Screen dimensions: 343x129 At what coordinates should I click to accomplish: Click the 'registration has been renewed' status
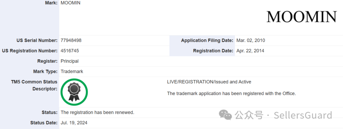98,113
